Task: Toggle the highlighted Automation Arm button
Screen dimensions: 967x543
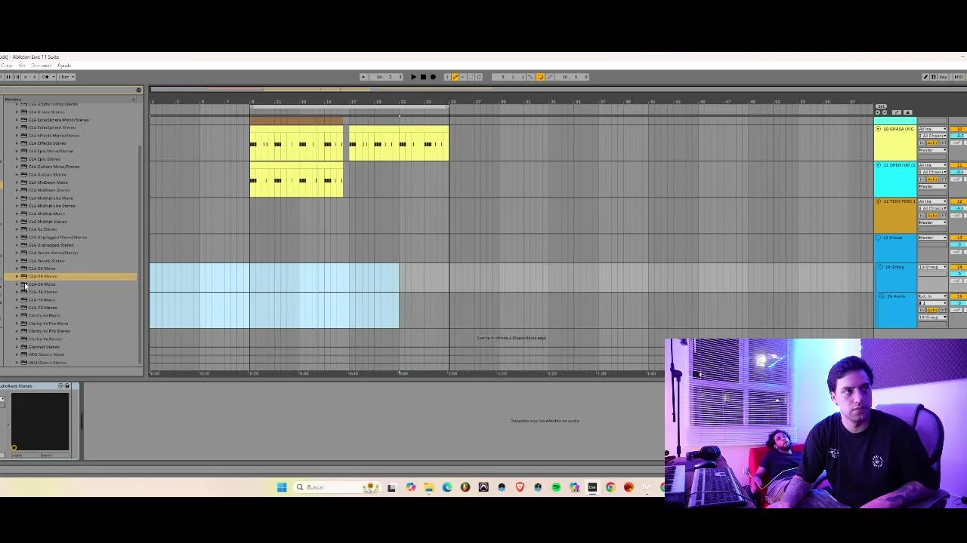Action: point(455,77)
